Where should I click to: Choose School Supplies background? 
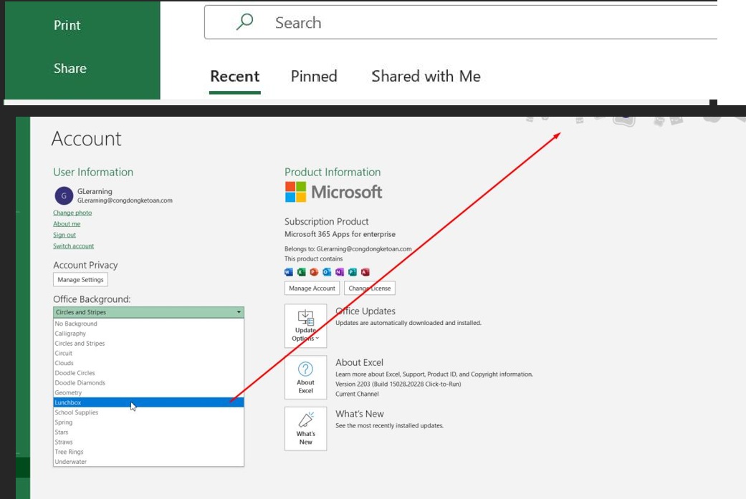point(148,412)
